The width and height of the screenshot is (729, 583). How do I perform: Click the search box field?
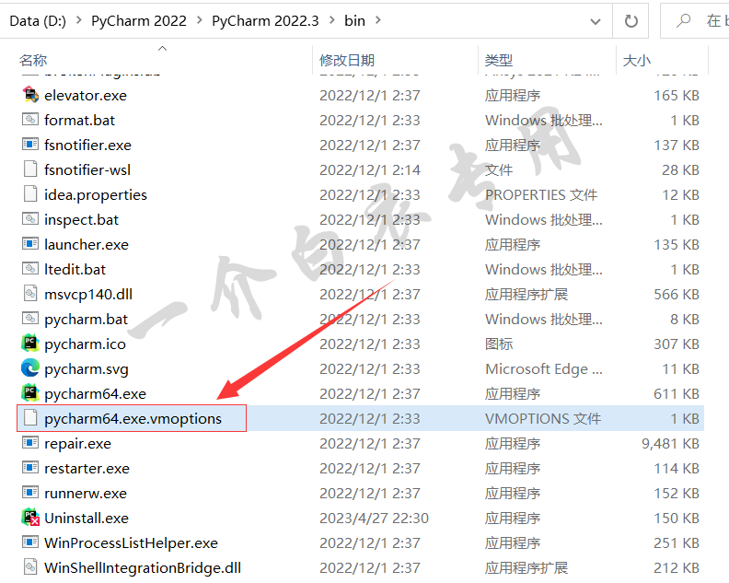[695, 21]
